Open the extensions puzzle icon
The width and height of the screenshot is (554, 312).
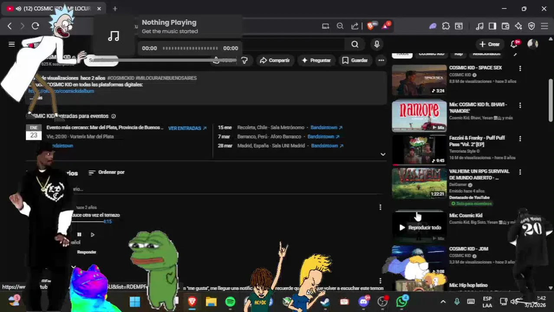(x=446, y=26)
